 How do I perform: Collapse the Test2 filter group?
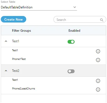point(6,71)
